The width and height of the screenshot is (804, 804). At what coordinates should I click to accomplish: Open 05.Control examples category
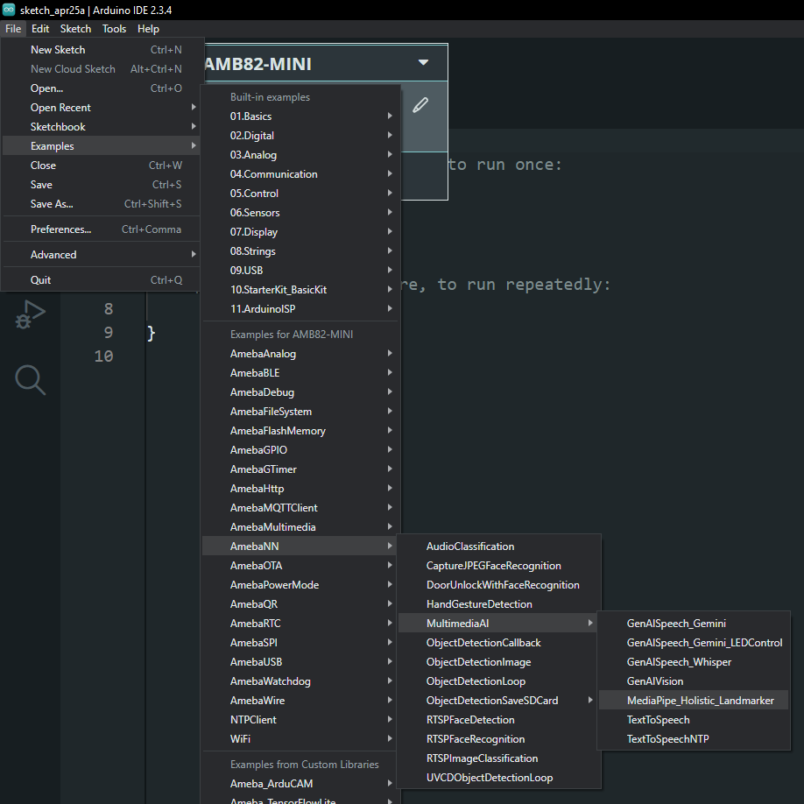[300, 194]
